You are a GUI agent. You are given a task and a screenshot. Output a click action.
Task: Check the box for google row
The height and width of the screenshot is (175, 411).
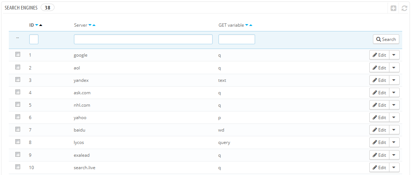[x=18, y=55]
